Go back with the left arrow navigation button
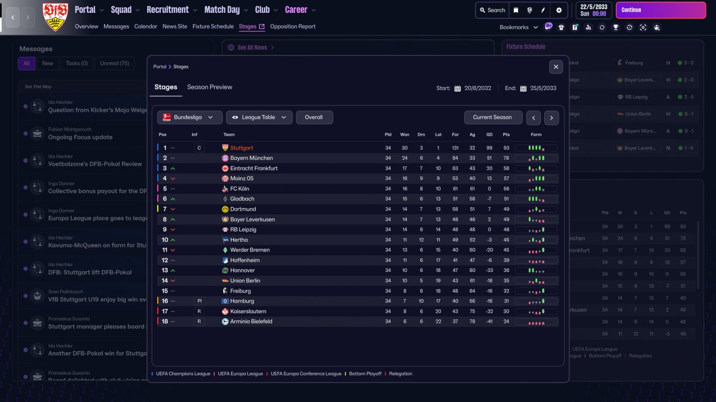The width and height of the screenshot is (716, 402). 13,17
